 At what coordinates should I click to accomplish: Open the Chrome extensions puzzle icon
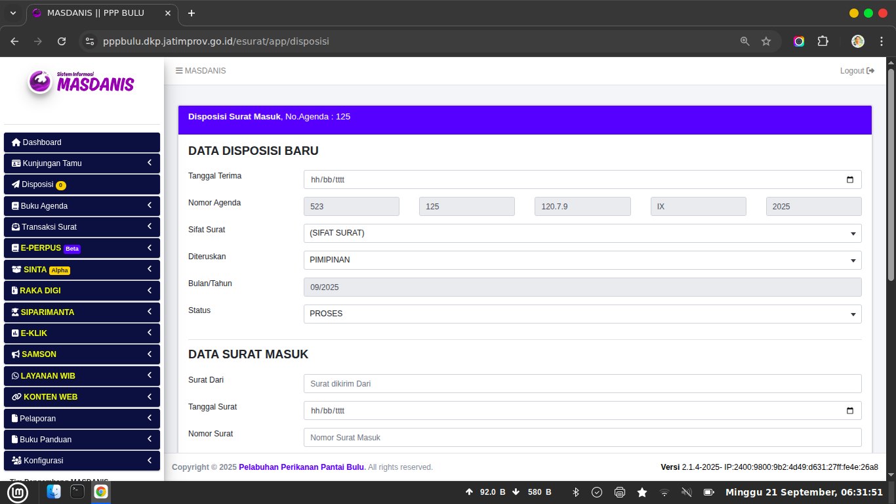tap(823, 41)
